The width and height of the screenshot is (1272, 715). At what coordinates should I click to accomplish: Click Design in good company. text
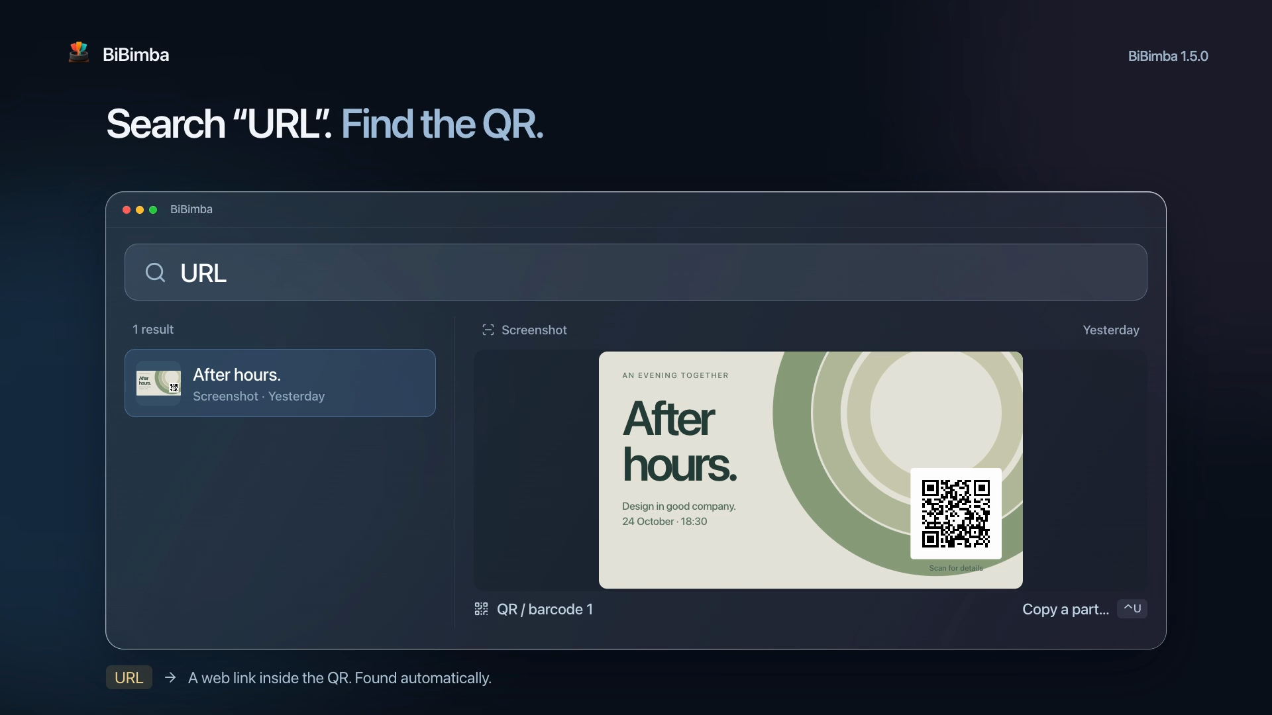[x=679, y=506]
